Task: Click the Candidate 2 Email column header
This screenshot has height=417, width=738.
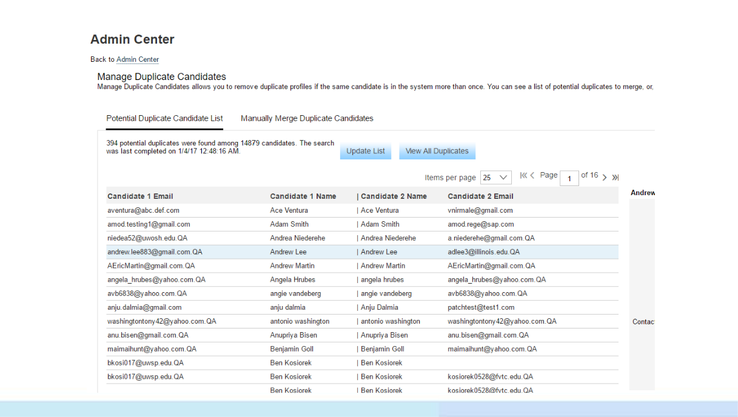Action: click(480, 196)
